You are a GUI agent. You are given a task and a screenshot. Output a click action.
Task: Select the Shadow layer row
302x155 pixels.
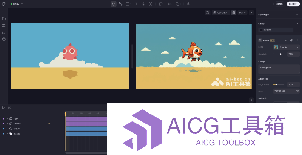[32, 124]
